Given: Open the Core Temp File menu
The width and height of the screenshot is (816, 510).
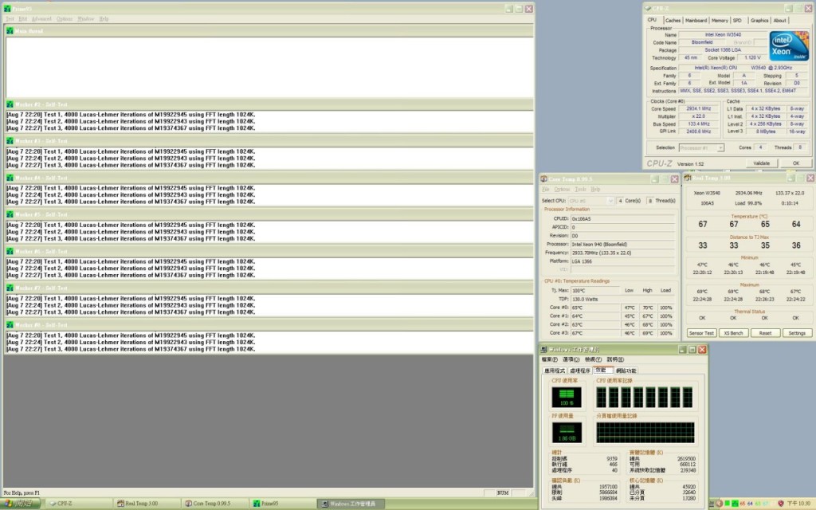Looking at the screenshot, I should 545,190.
